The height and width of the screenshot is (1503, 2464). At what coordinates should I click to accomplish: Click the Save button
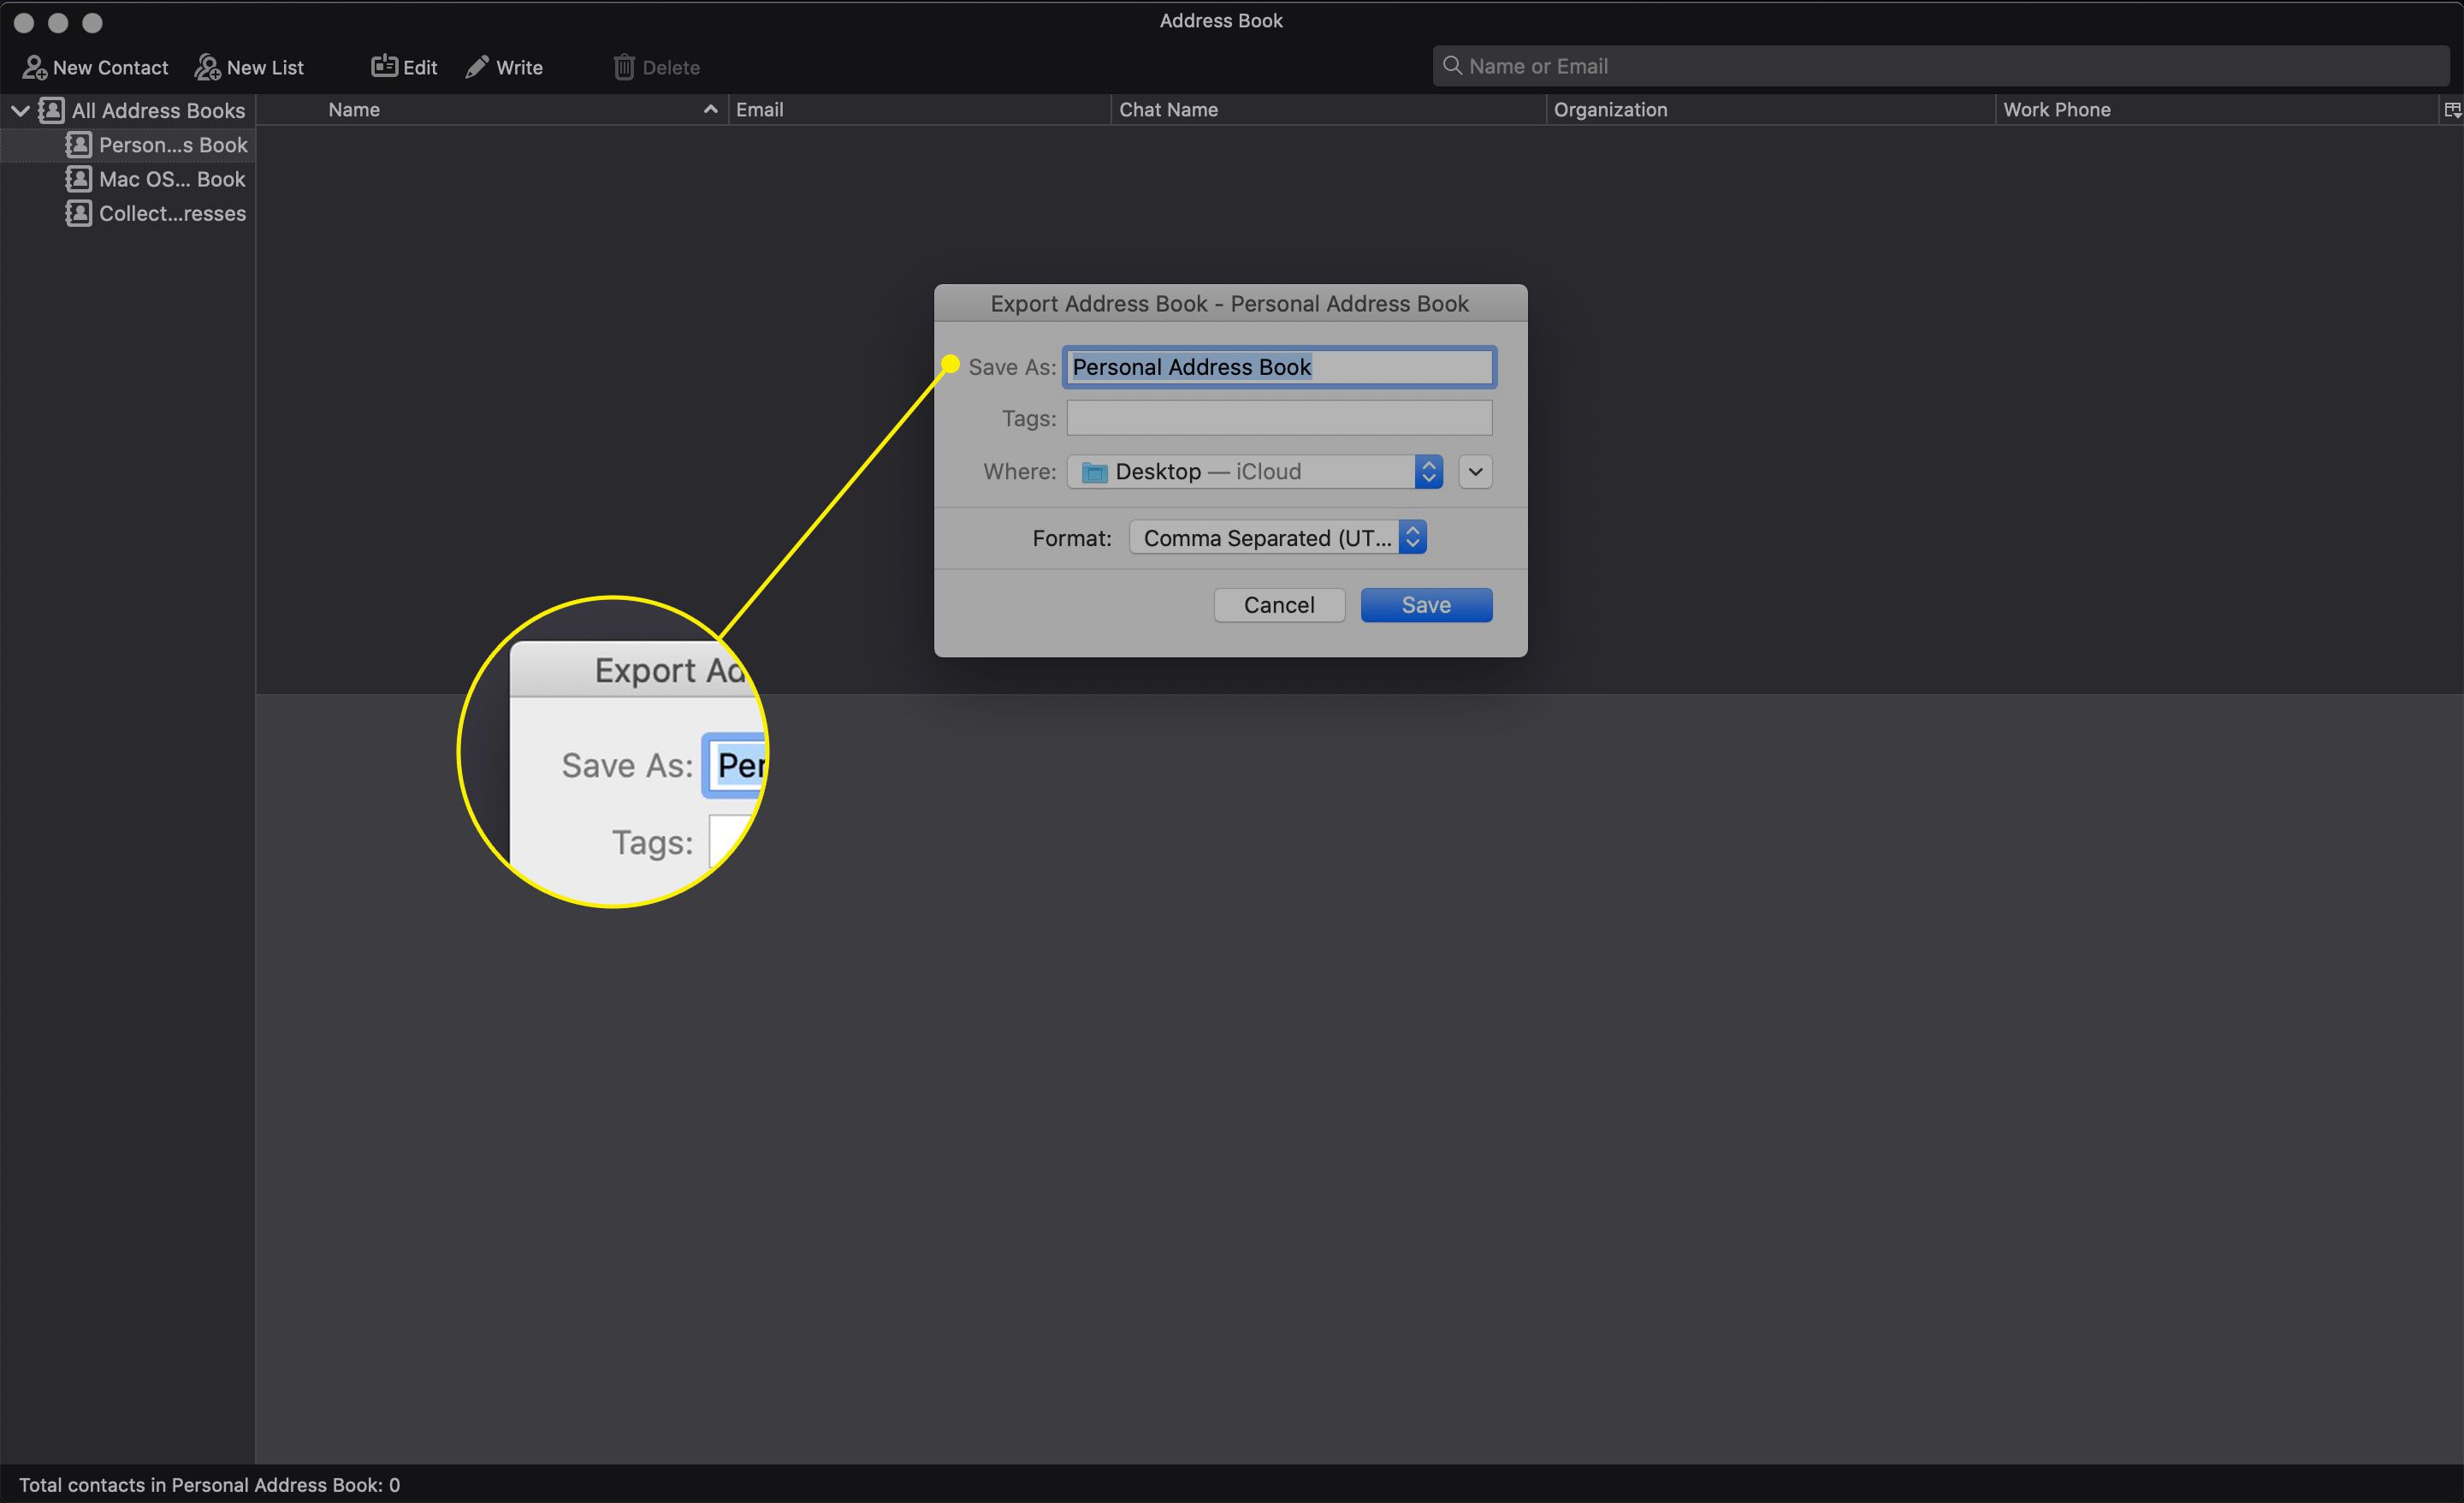click(1425, 603)
